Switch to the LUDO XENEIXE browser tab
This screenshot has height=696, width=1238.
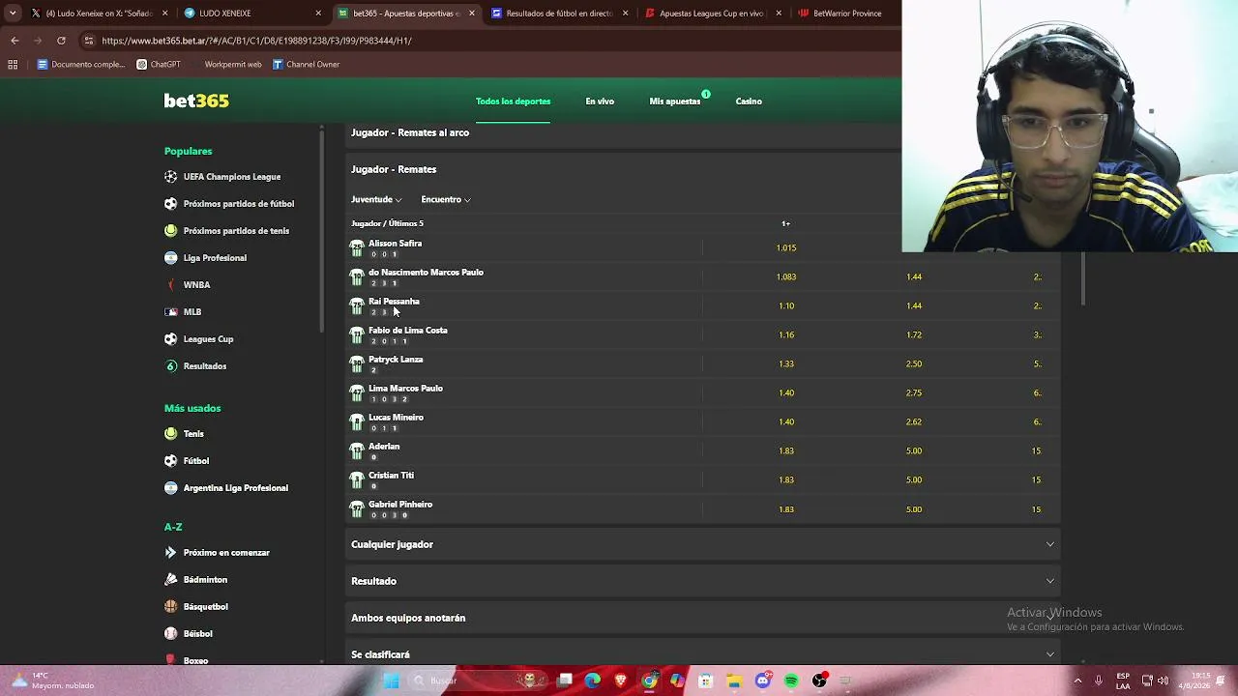(x=251, y=14)
